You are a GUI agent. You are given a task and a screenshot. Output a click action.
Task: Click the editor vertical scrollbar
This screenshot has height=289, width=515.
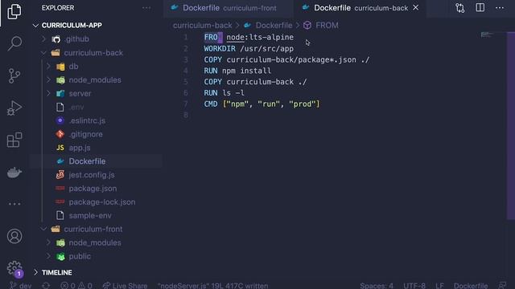(511, 126)
